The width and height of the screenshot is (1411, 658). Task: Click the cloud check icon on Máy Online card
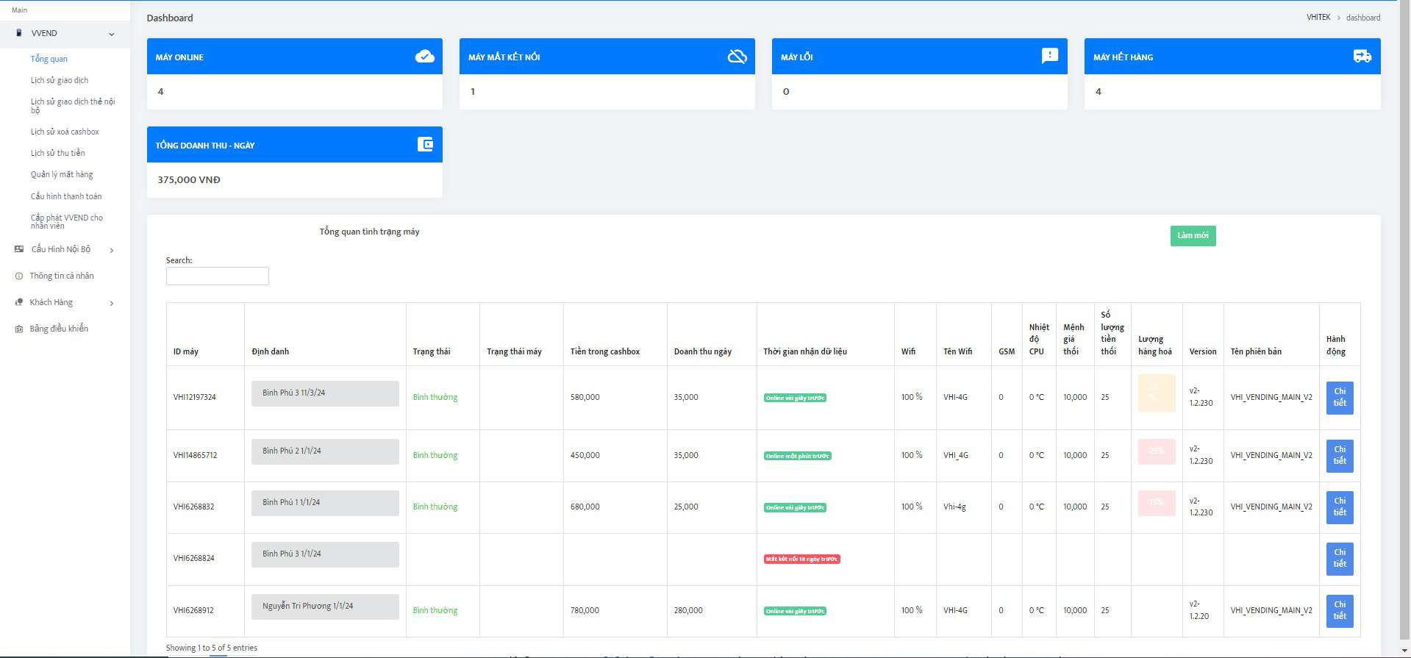tap(425, 57)
